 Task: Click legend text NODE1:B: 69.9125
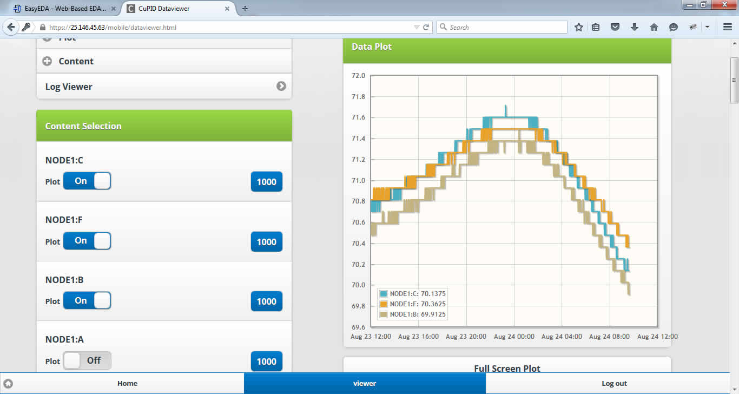[x=418, y=314]
